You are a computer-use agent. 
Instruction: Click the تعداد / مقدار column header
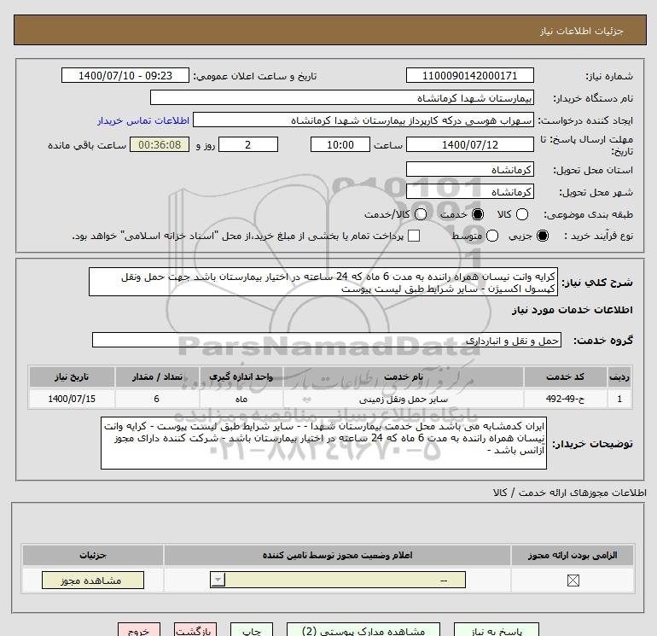[x=157, y=376]
